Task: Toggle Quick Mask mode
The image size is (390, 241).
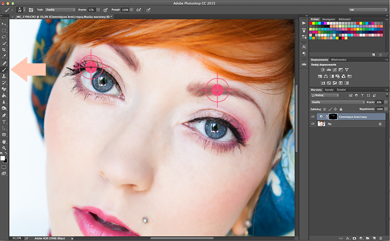Action: (x=4, y=167)
